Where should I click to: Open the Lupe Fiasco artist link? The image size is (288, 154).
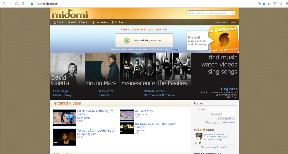(141, 130)
